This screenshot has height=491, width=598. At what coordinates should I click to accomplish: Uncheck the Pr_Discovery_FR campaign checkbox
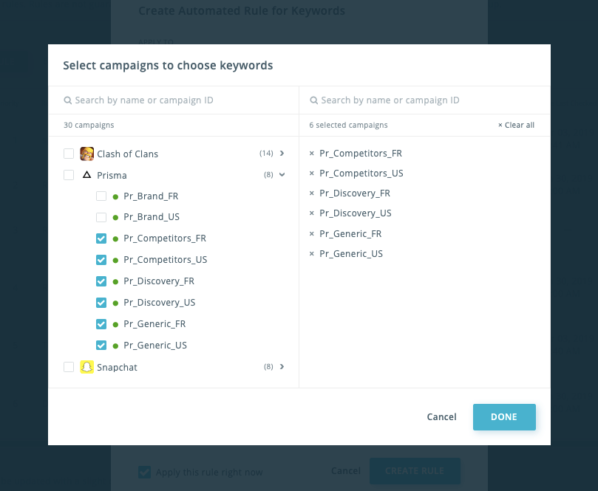pyautogui.click(x=101, y=281)
